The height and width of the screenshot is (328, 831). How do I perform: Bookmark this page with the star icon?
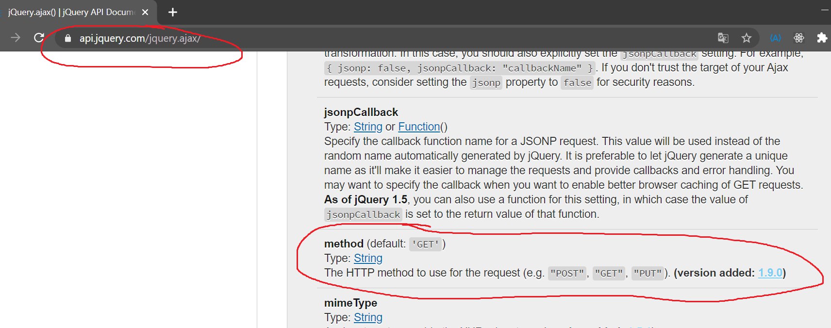tap(747, 38)
